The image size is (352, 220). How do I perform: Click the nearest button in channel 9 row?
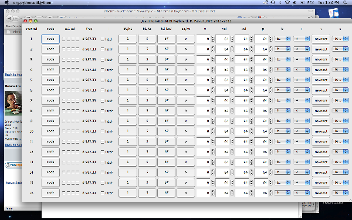[321, 121]
